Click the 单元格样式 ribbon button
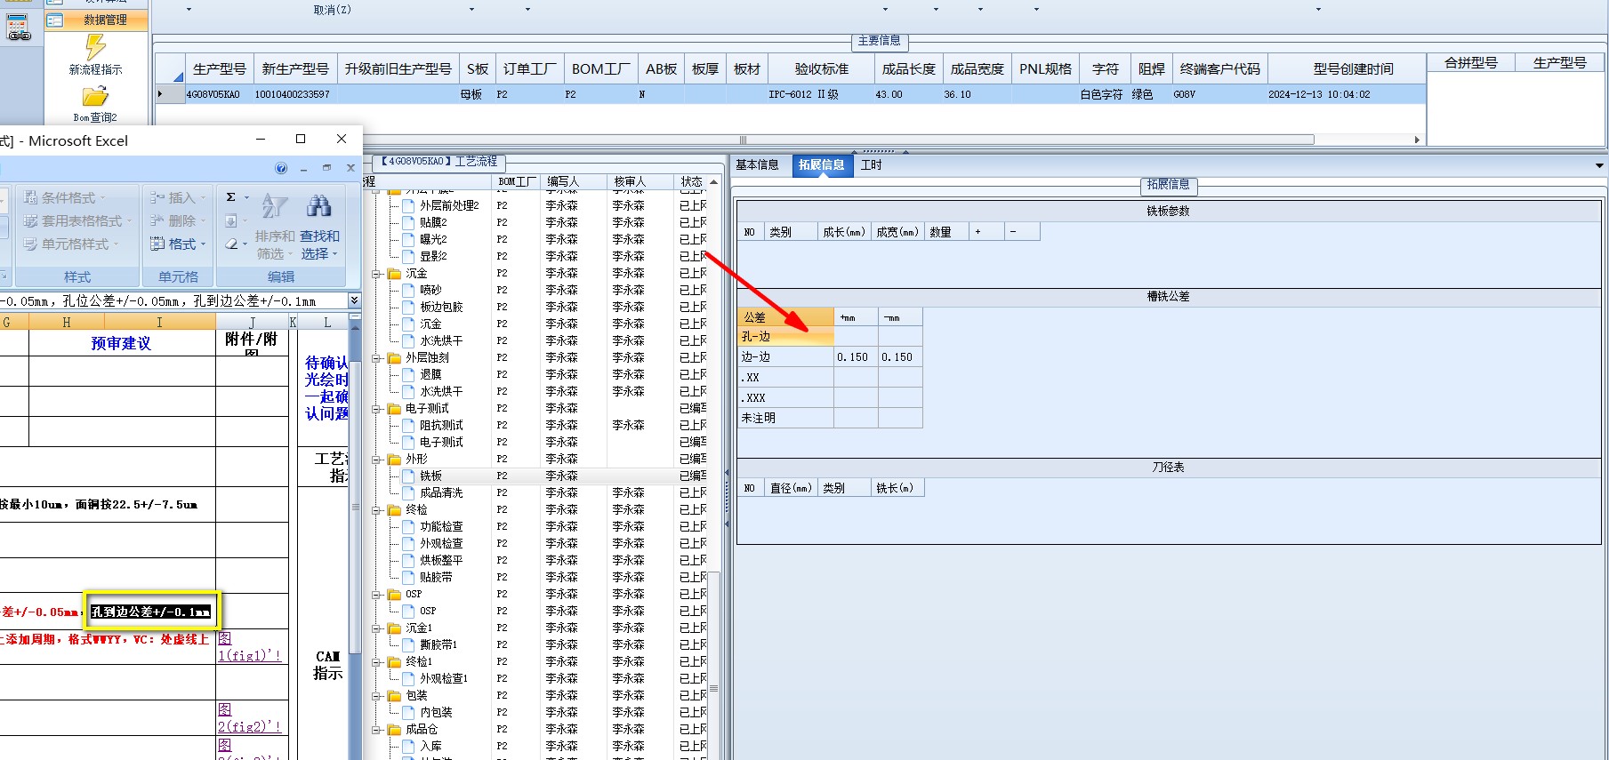The width and height of the screenshot is (1609, 760). [70, 244]
